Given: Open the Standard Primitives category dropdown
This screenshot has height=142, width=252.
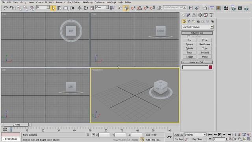Looking at the screenshot, I should [198, 27].
